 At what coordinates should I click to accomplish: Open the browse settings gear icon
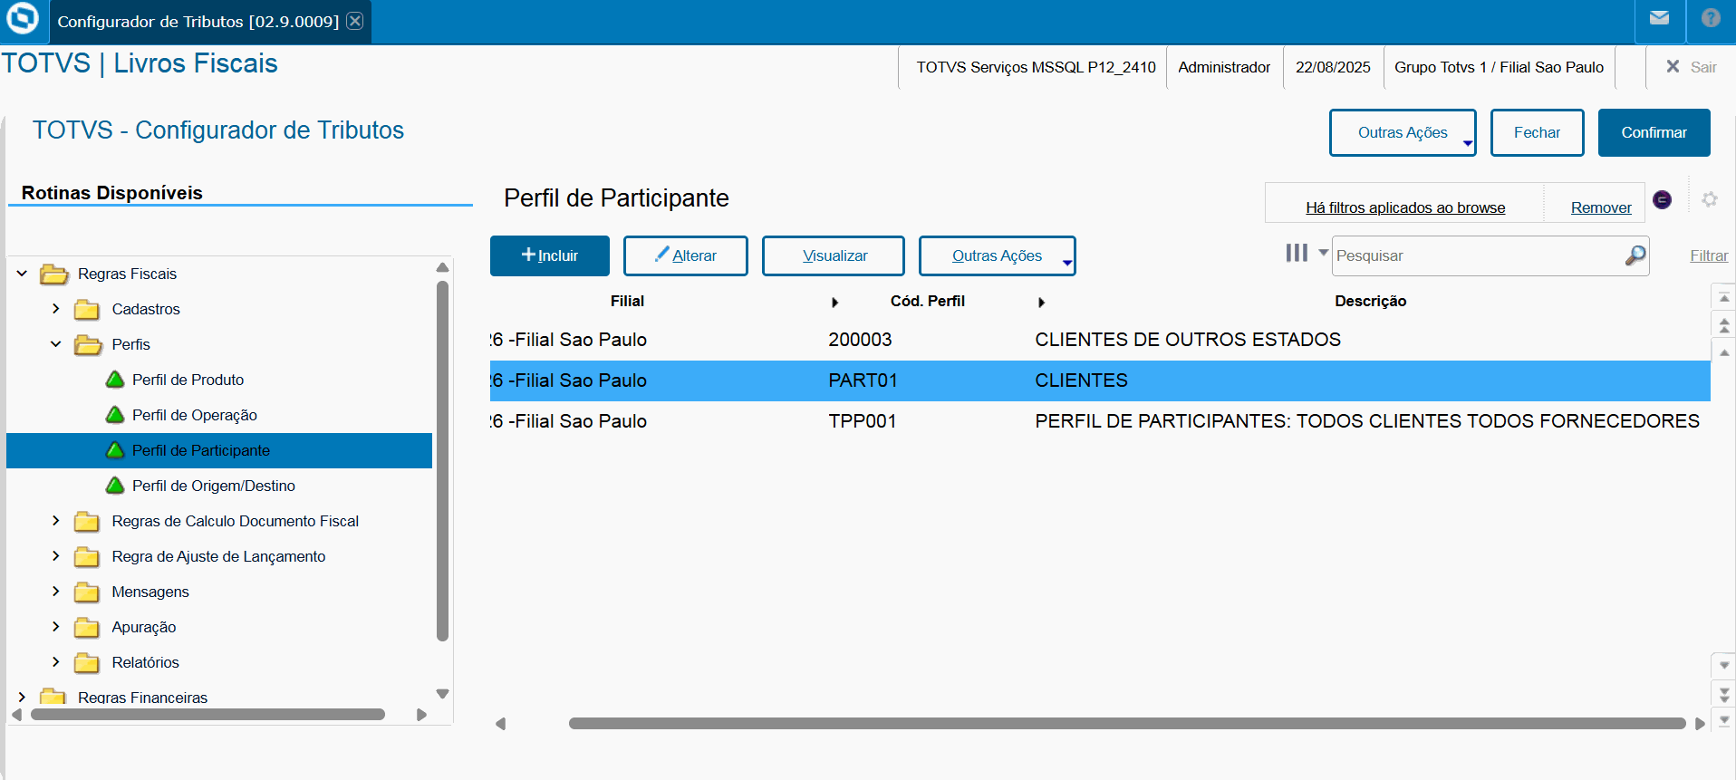(x=1709, y=199)
